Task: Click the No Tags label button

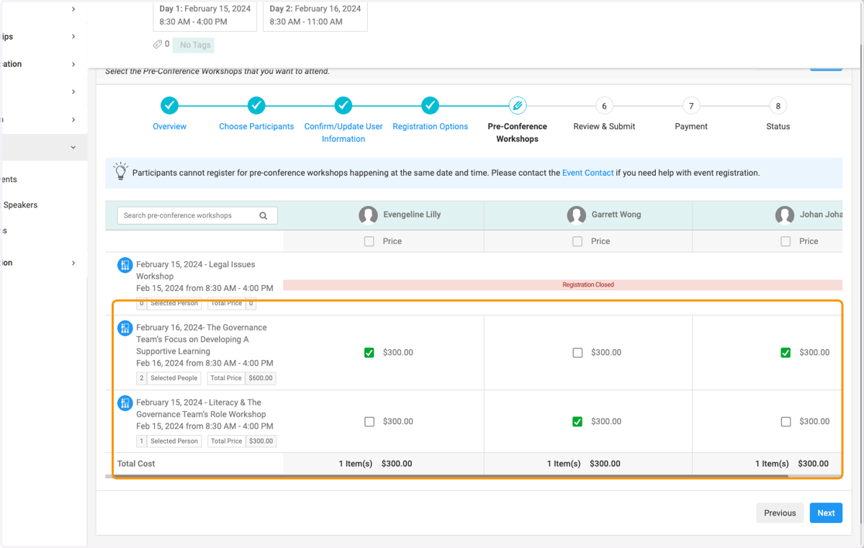Action: (195, 45)
